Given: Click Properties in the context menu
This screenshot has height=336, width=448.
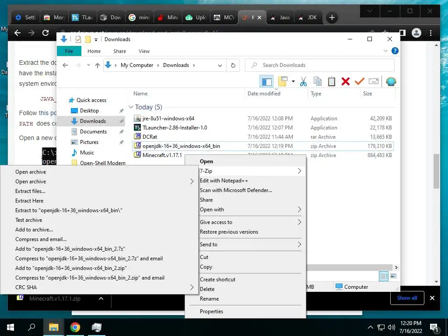Looking at the screenshot, I should click(x=211, y=311).
